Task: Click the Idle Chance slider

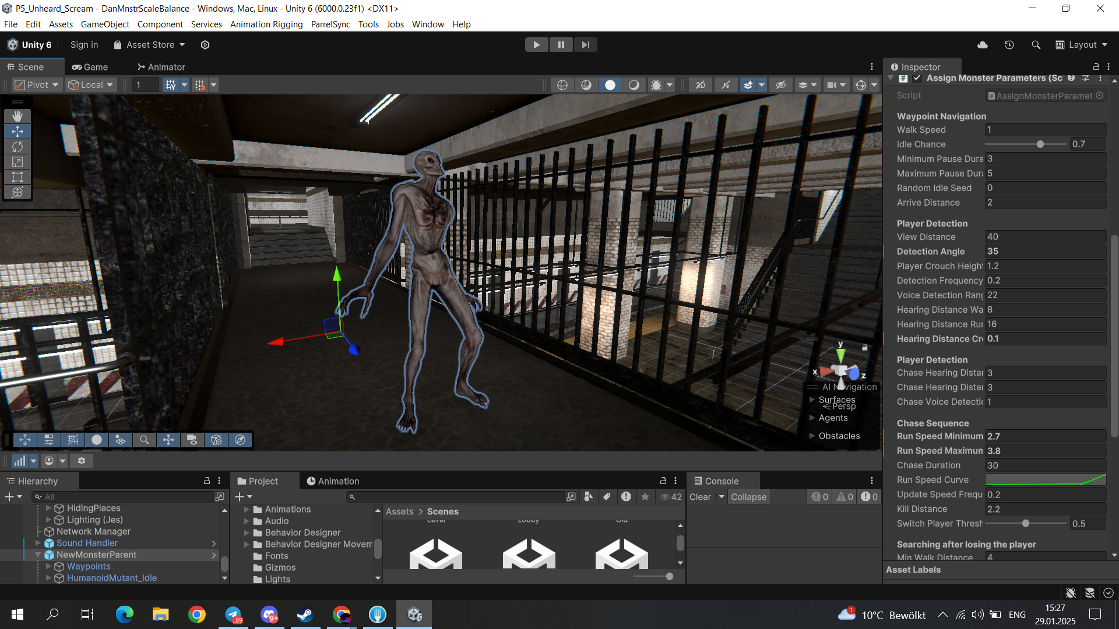Action: (1026, 144)
